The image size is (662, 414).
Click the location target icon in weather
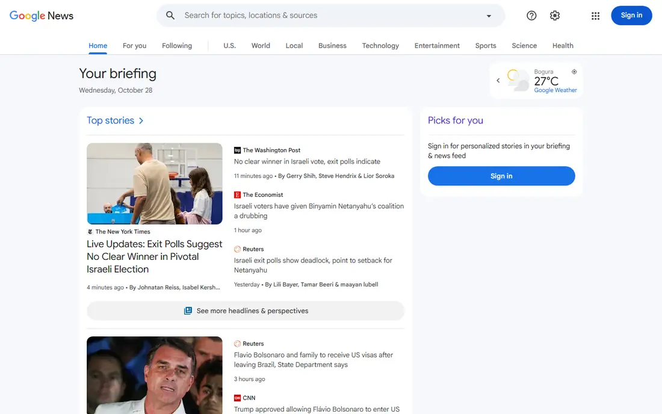[x=574, y=72]
